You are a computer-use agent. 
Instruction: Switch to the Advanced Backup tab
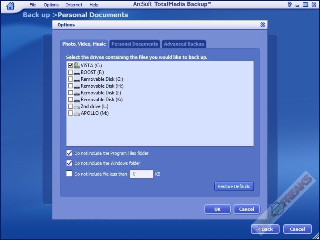184,44
